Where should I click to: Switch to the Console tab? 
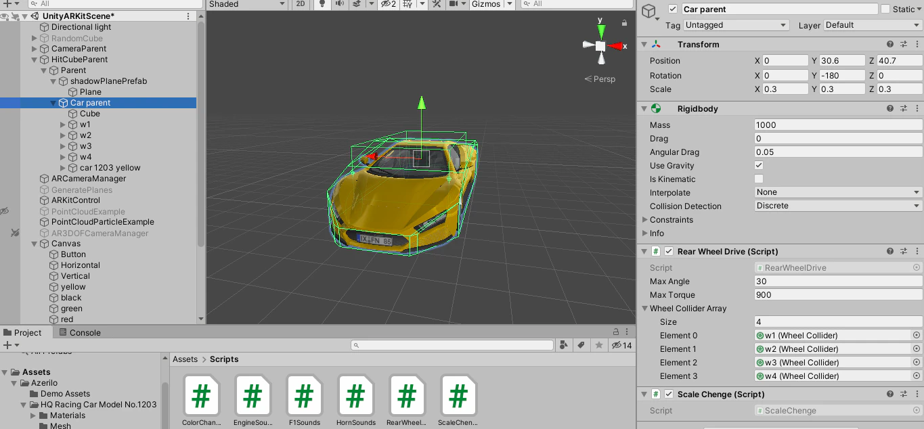pos(80,332)
